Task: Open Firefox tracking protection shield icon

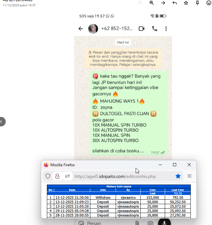Action: pos(48,176)
